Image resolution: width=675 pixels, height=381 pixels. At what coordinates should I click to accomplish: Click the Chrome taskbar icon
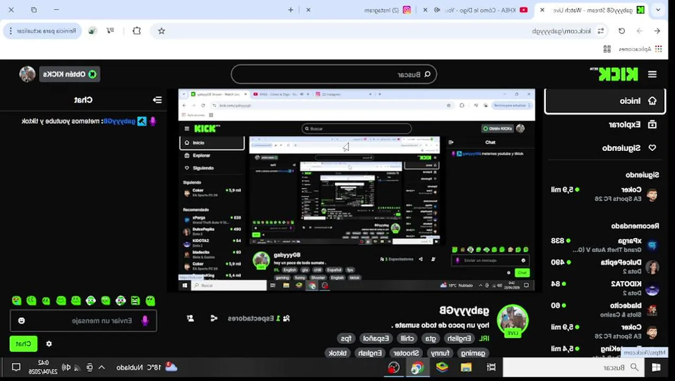tap(417, 367)
